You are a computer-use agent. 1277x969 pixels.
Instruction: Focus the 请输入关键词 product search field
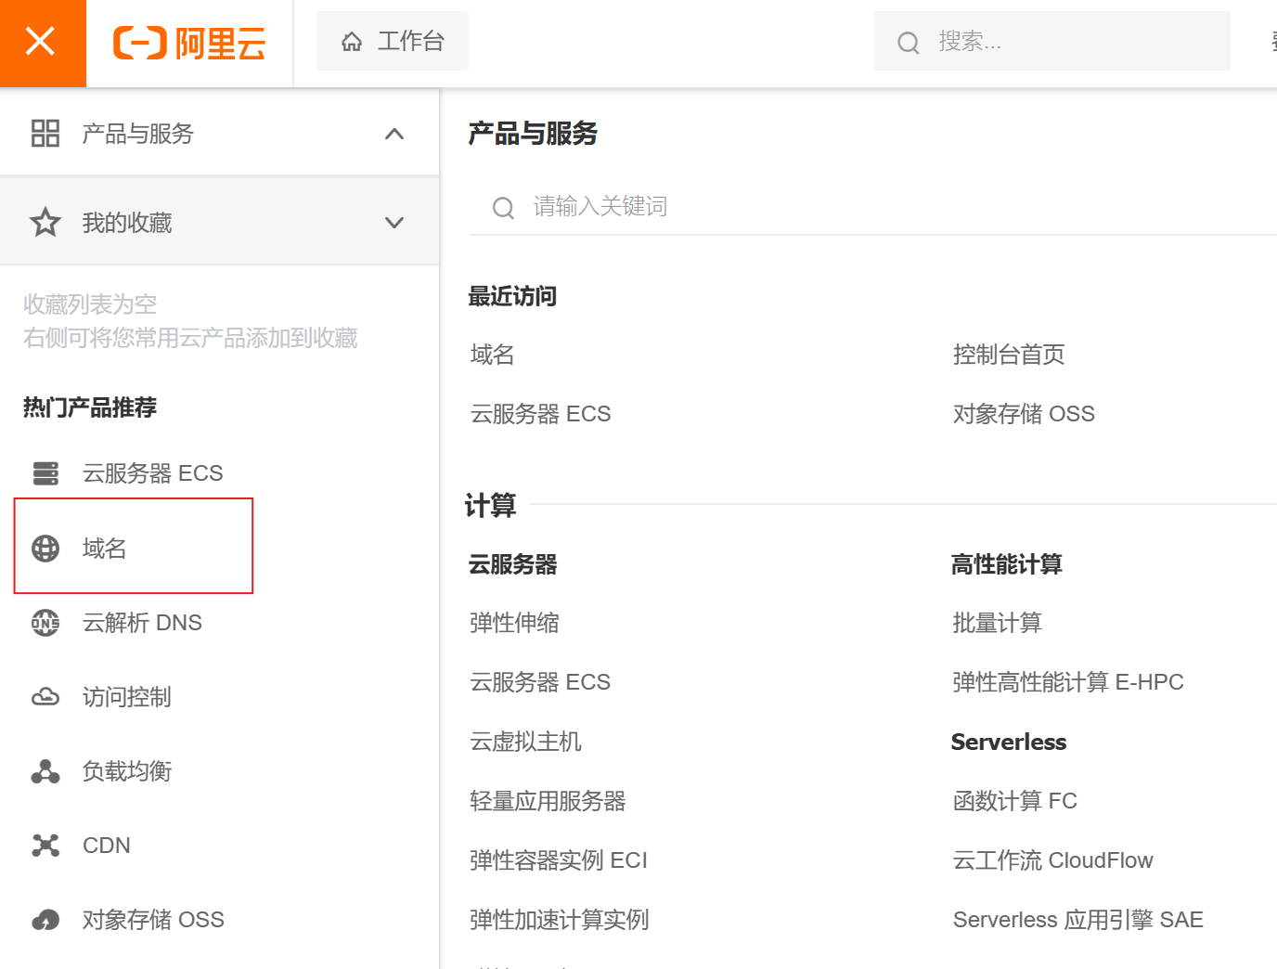(x=835, y=207)
